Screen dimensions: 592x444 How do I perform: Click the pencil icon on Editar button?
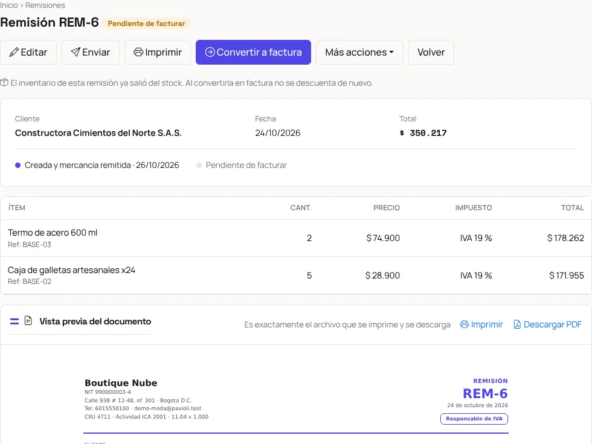14,52
